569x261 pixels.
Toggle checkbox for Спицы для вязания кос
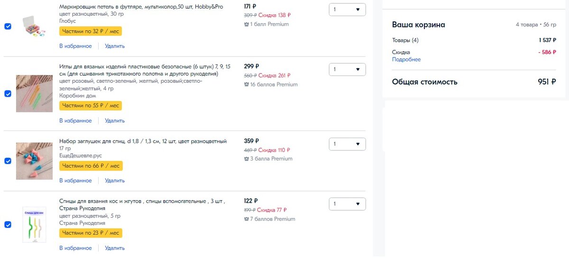(x=8, y=224)
